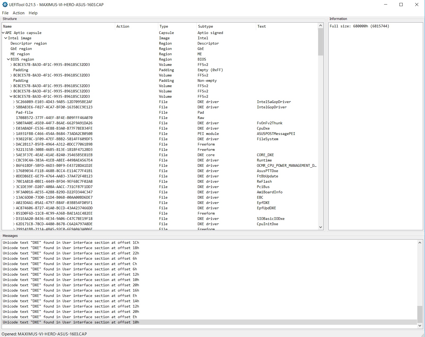The height and width of the screenshot is (337, 425).
Task: Select the Pad-file row
Action: 160,112
